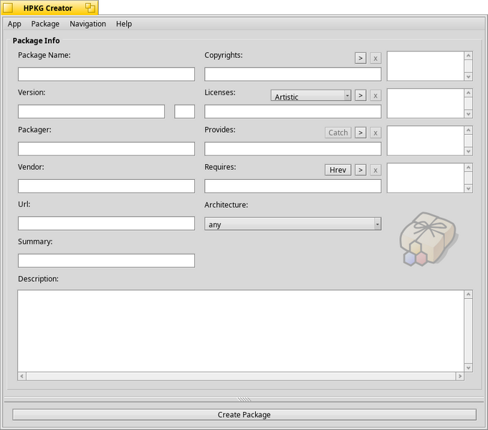The width and height of the screenshot is (488, 430).
Task: Click the Description horizontal scrollbar right arrow
Action: coord(459,376)
